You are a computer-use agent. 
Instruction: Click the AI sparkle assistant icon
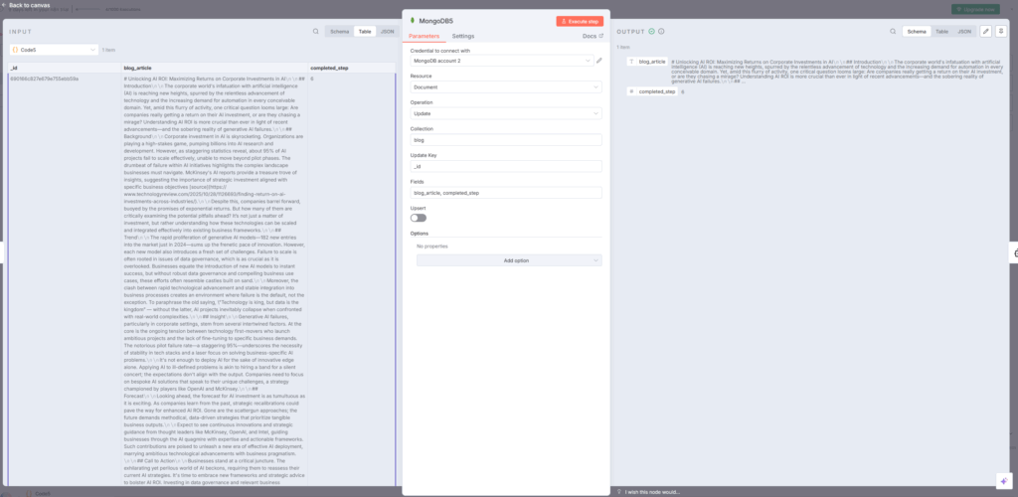pos(1002,480)
